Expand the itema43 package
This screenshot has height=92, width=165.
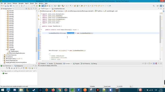tap(6, 11)
